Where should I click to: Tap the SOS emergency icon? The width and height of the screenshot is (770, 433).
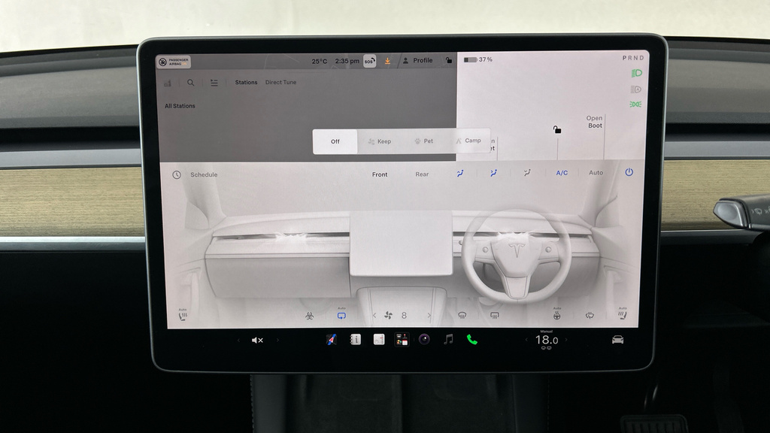[x=369, y=61]
